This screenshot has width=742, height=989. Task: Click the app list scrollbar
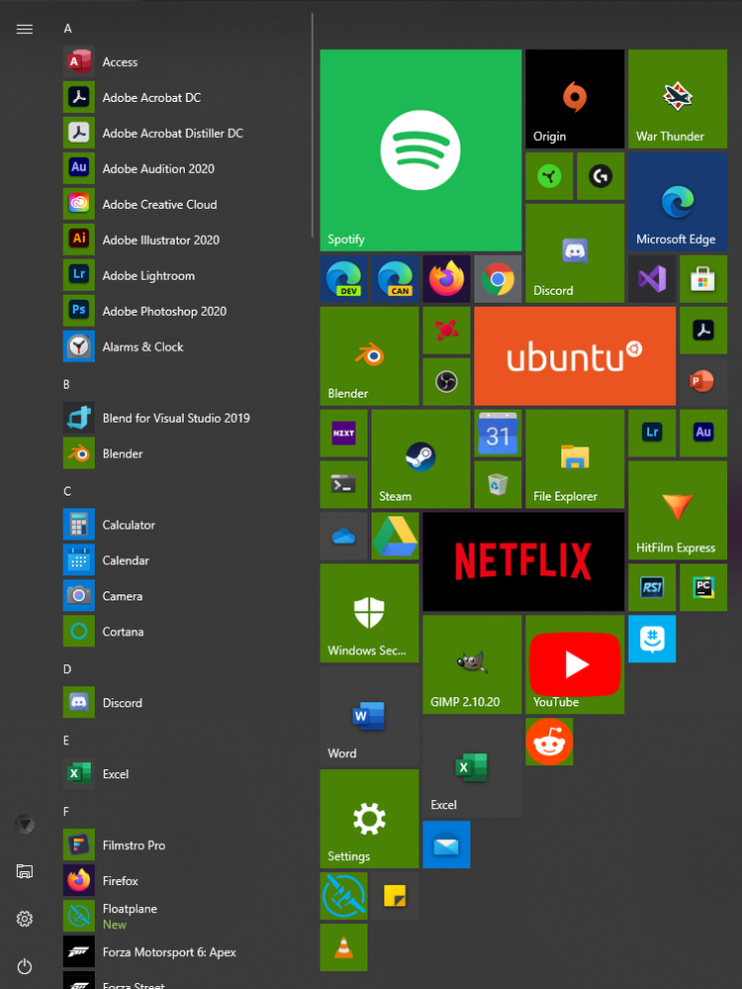click(312, 125)
